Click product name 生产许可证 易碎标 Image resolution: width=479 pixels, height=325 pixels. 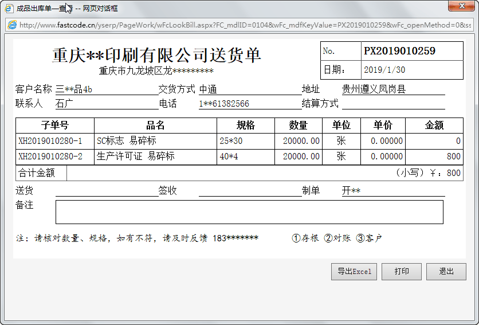[136, 156]
